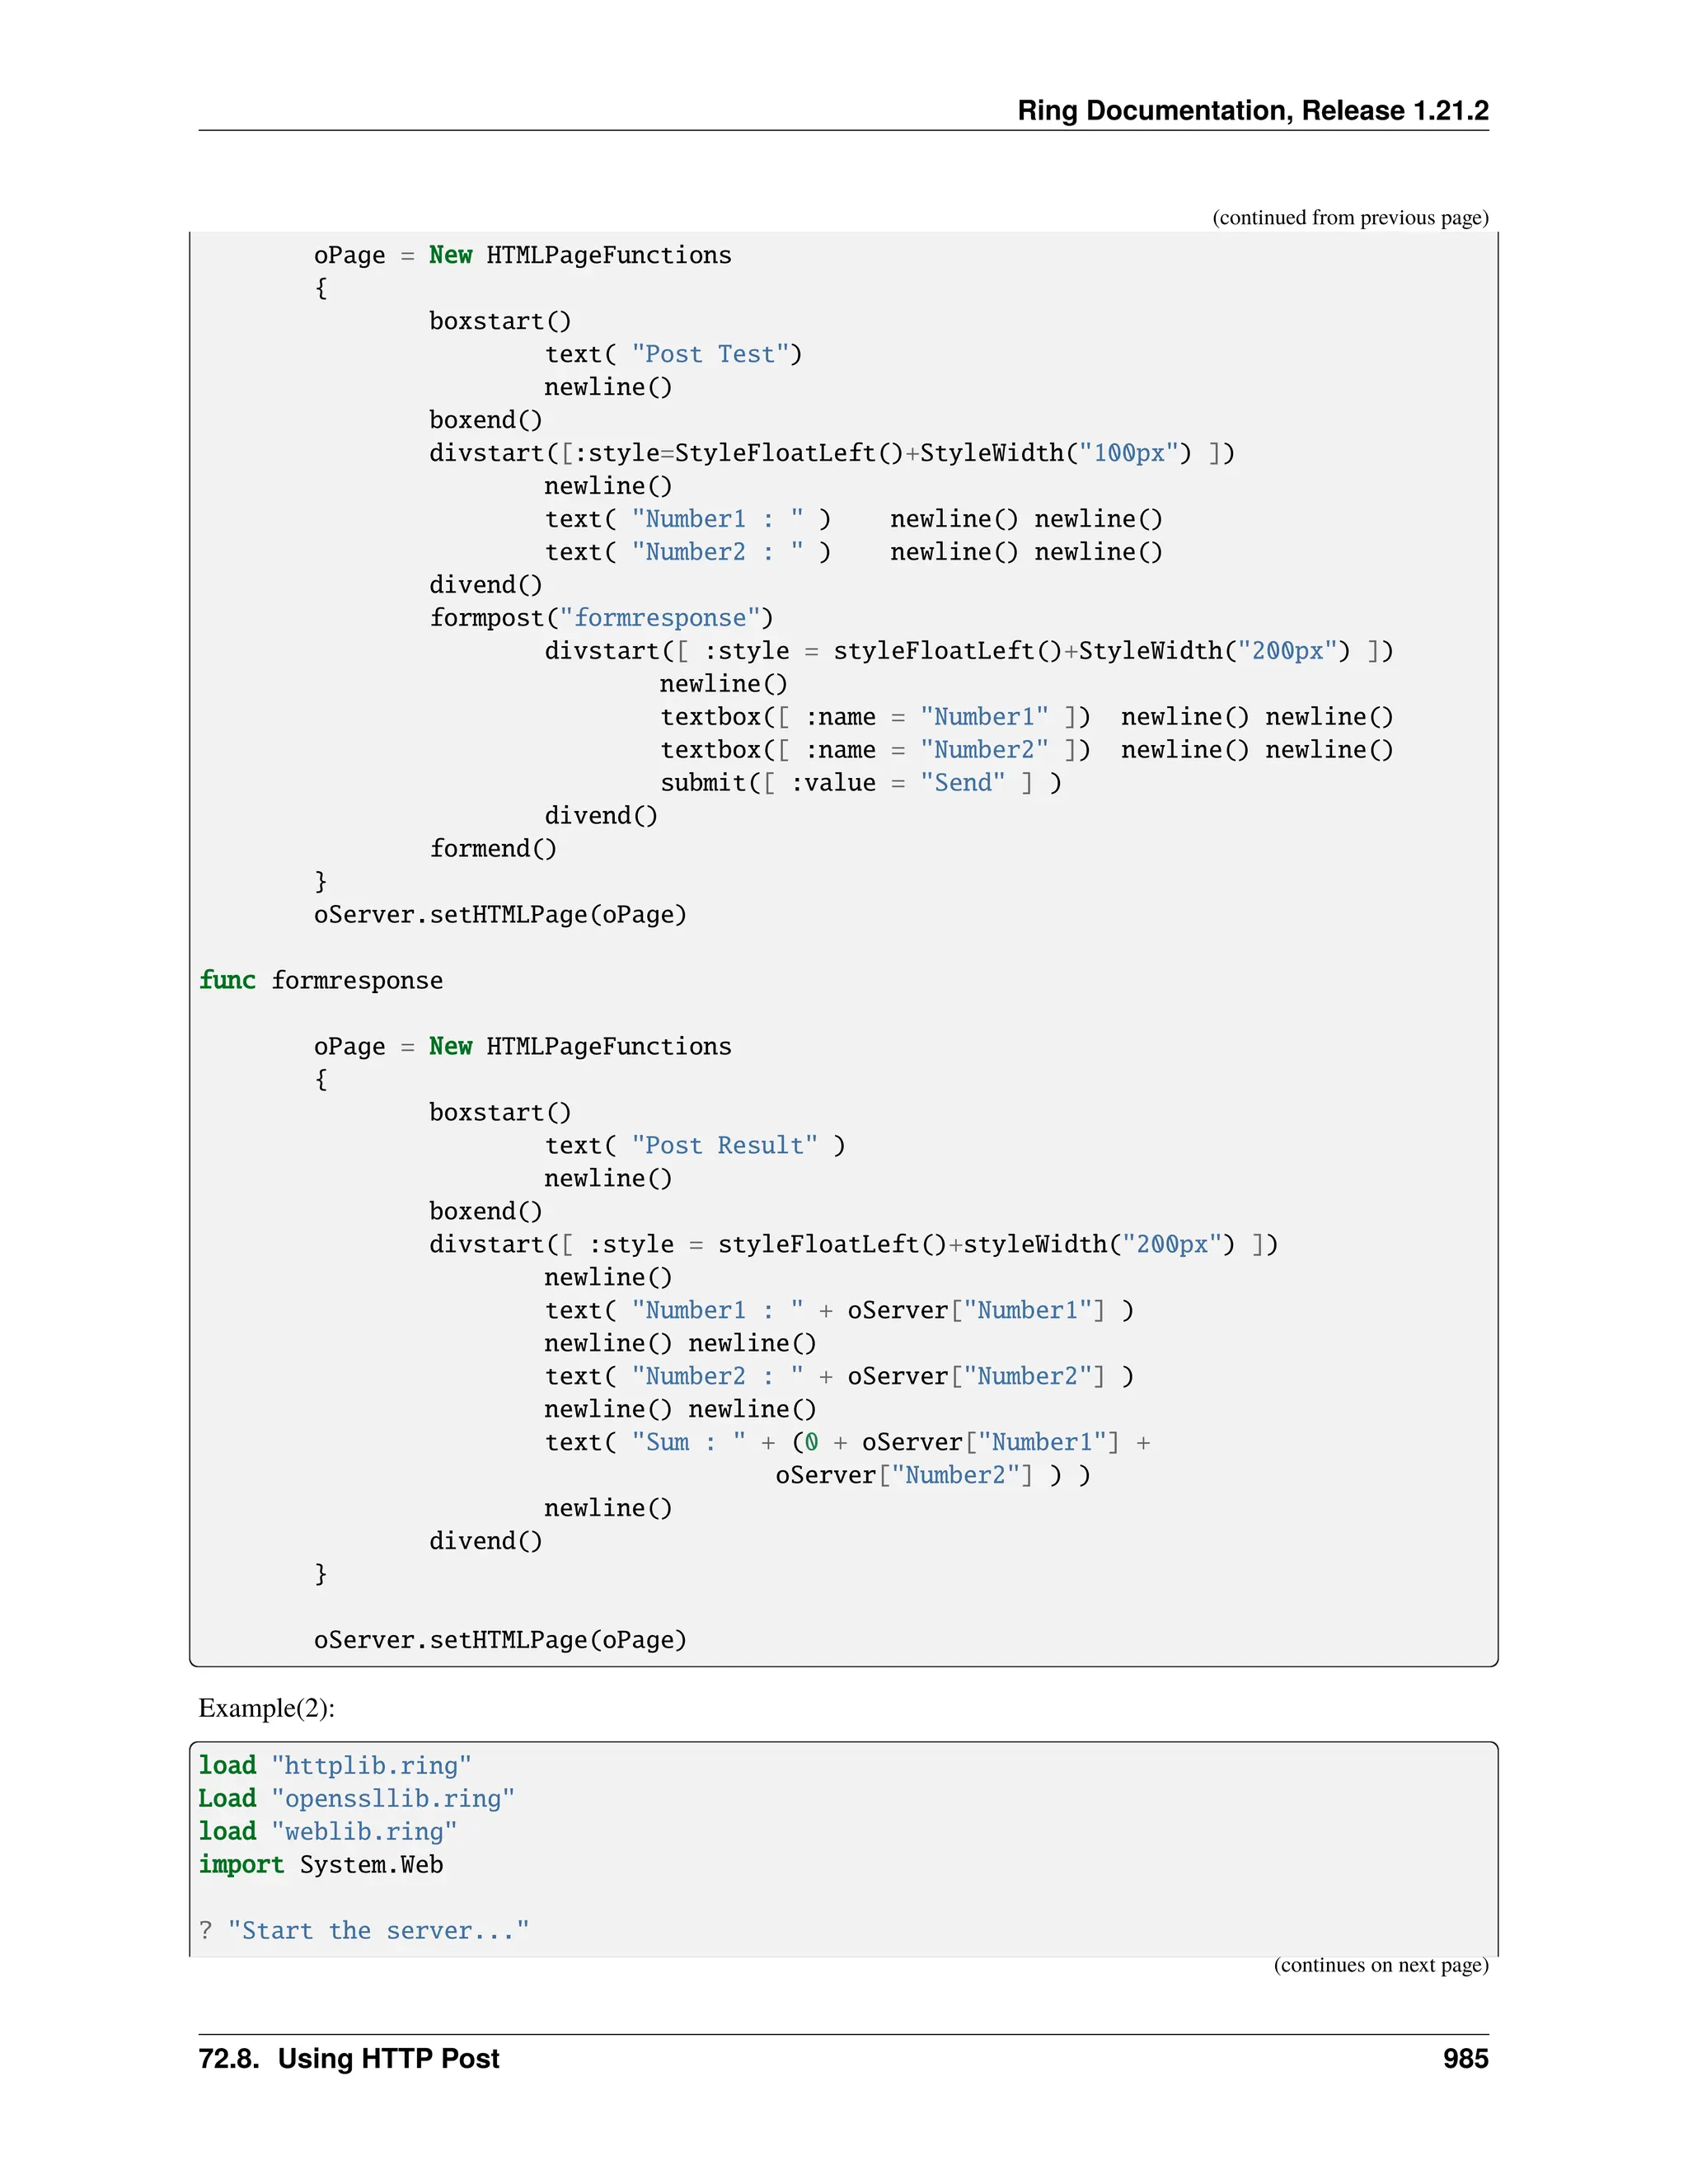Click the 'import System.Web' line

click(320, 1865)
